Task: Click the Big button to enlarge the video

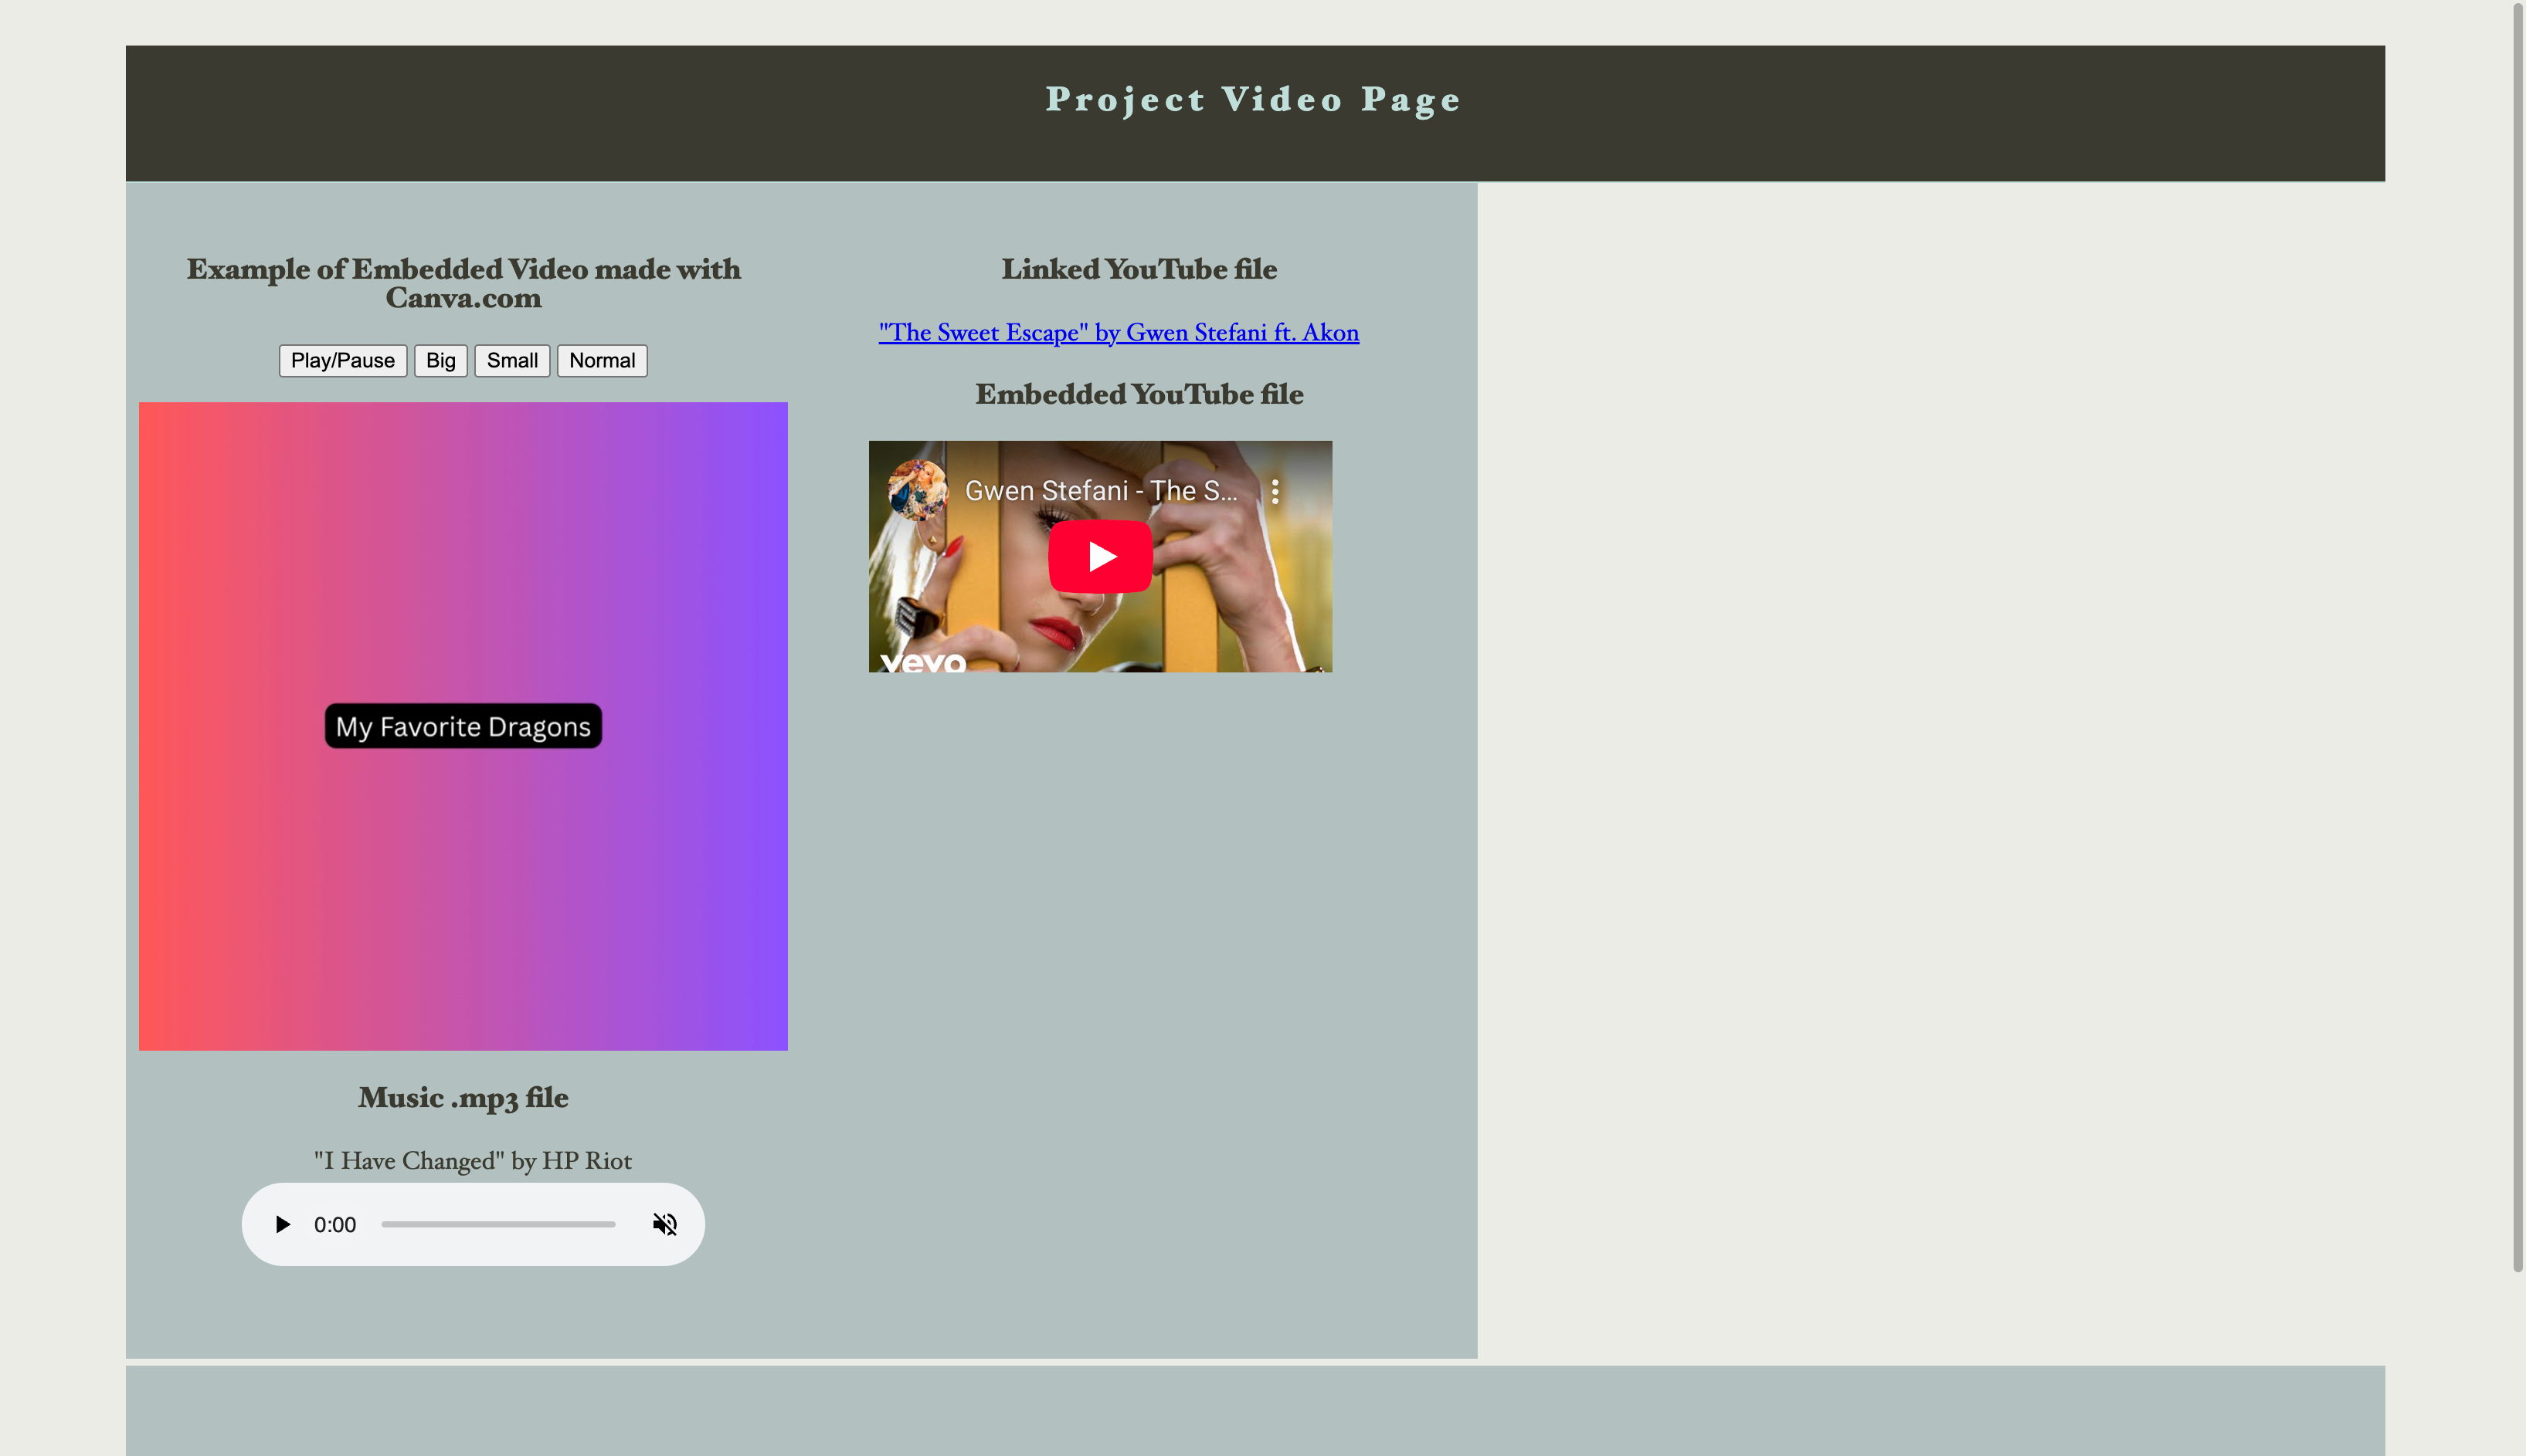Action: pos(440,360)
